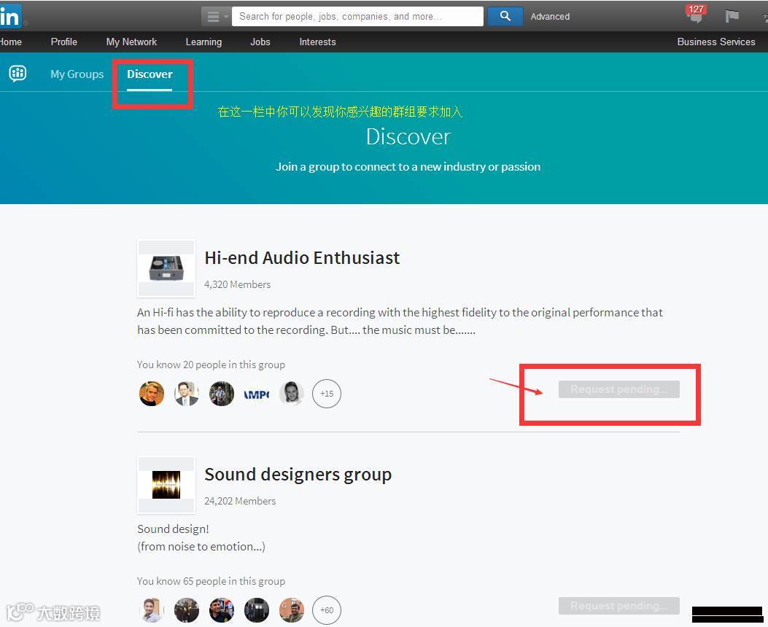Click second member avatar in Sound designers group
The image size is (768, 627).
187,610
